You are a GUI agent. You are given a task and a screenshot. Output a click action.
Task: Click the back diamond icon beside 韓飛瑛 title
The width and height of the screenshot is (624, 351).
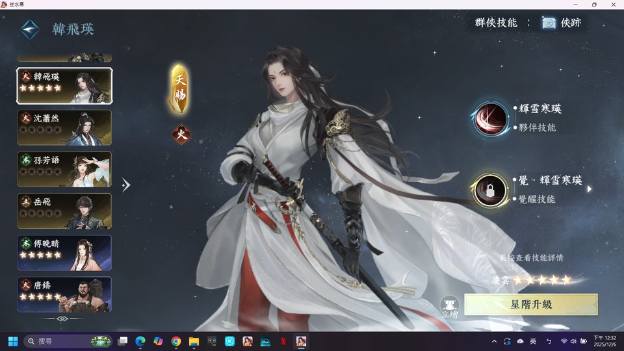click(x=30, y=29)
